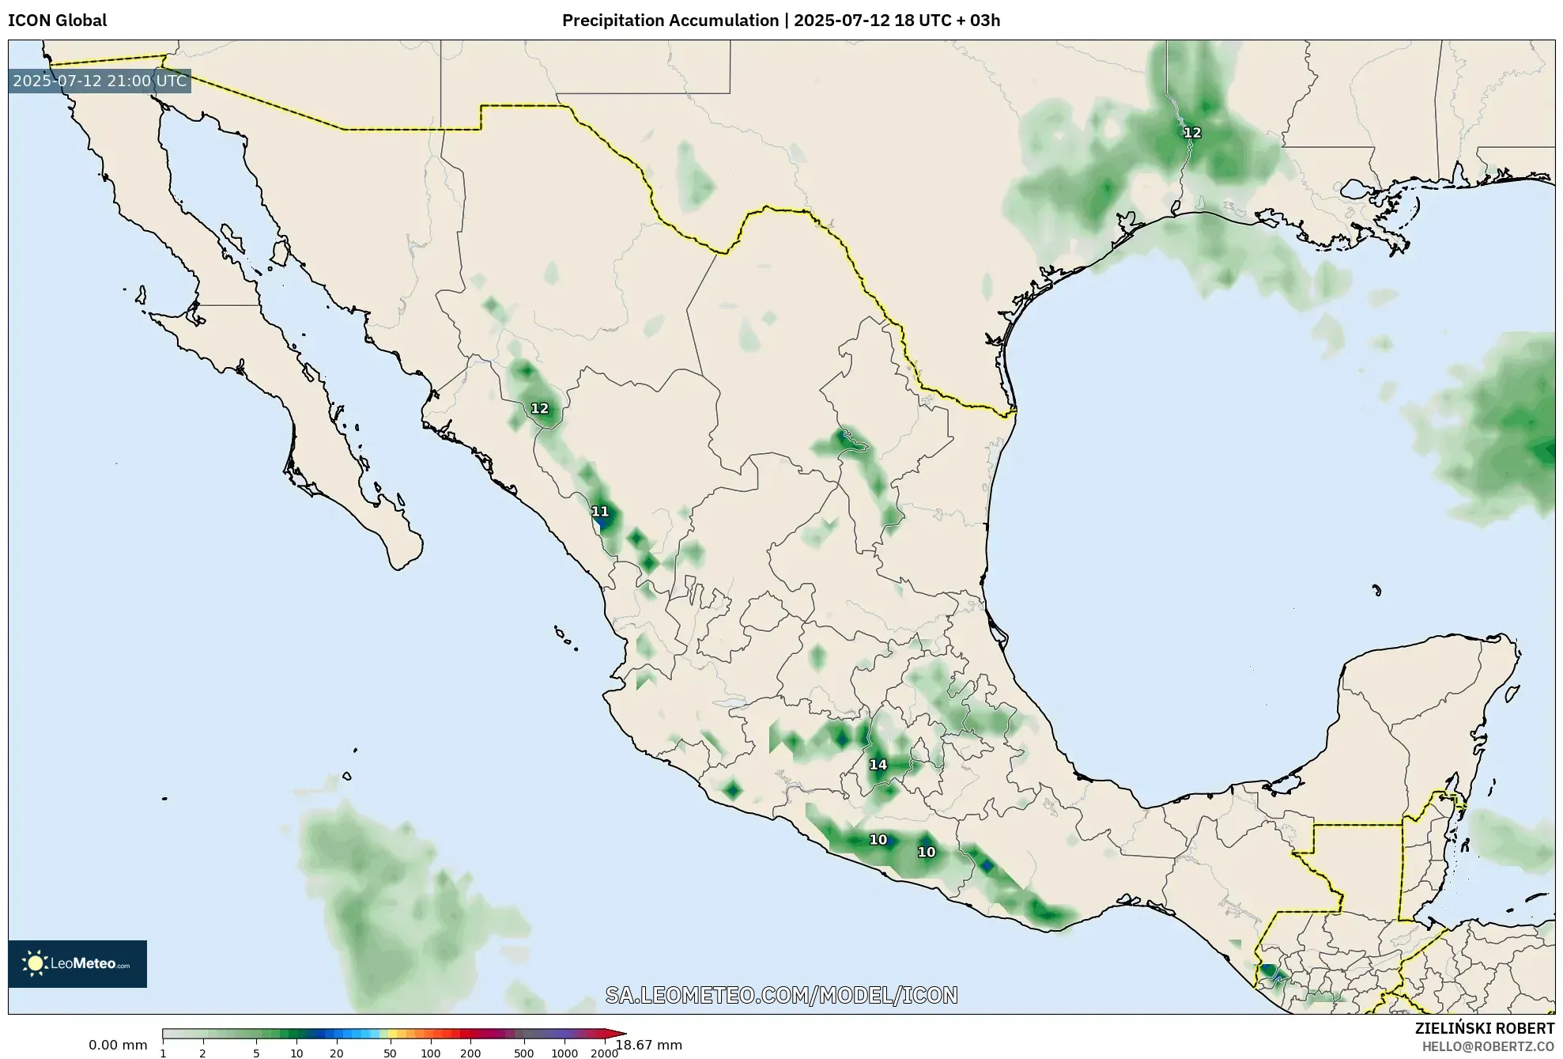Viewport: 1563px width, 1059px height.
Task: Click the '50' tick on the colorbar
Action: (x=390, y=1053)
